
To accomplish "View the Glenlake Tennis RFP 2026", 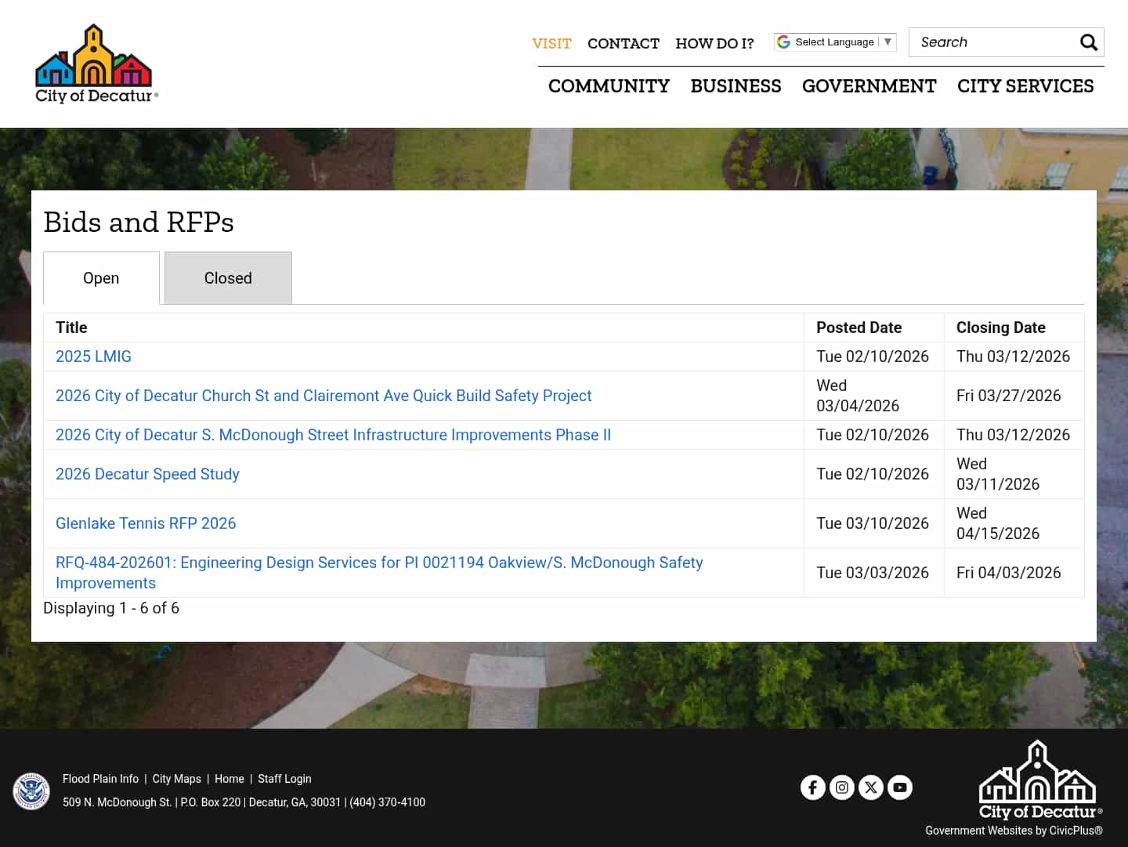I will (146, 523).
